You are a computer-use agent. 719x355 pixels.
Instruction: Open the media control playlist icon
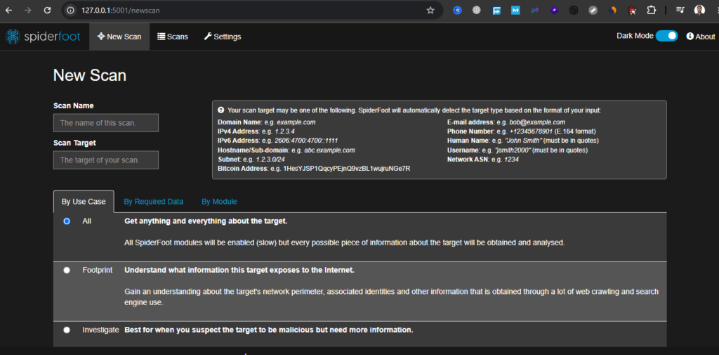[680, 10]
